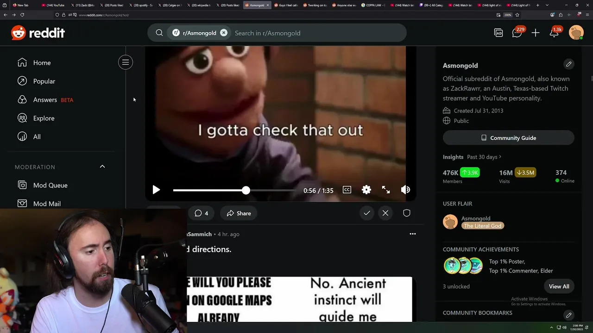View All community achievements
Image resolution: width=593 pixels, height=333 pixels.
pos(559,286)
